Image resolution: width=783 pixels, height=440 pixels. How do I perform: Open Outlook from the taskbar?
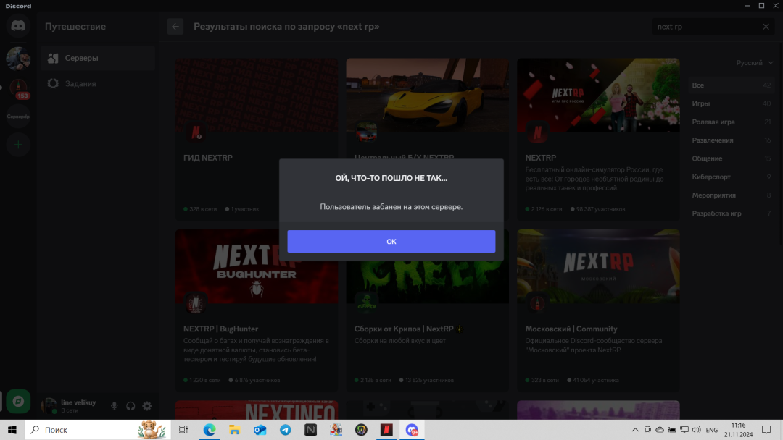pyautogui.click(x=260, y=430)
